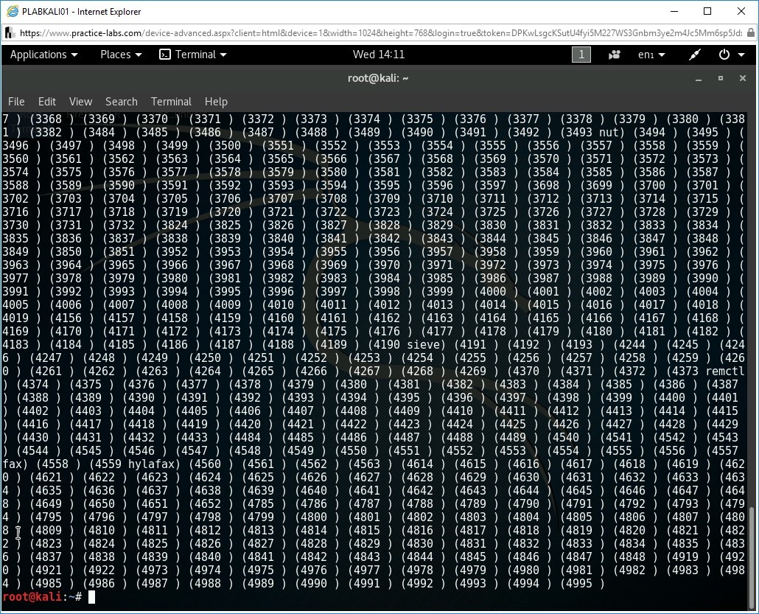
Task: Click the Terminal icon in the top panel
Action: tap(164, 55)
